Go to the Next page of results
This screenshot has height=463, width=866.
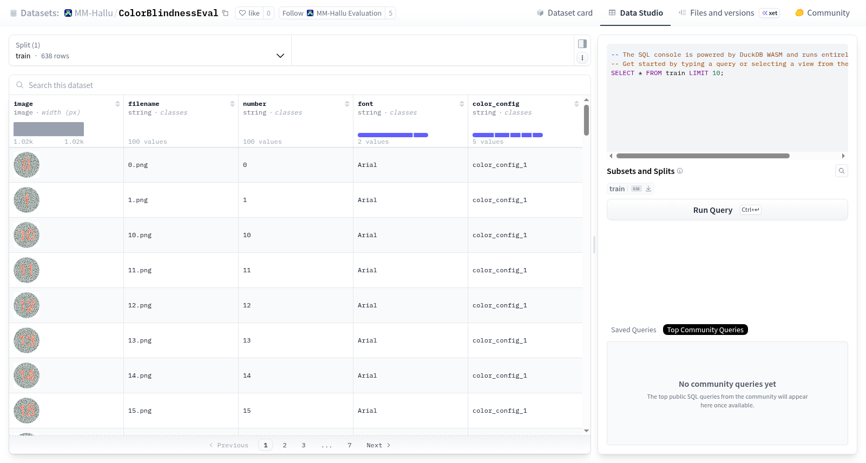point(378,445)
